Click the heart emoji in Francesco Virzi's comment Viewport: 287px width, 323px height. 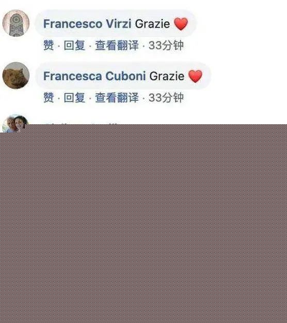click(x=181, y=24)
